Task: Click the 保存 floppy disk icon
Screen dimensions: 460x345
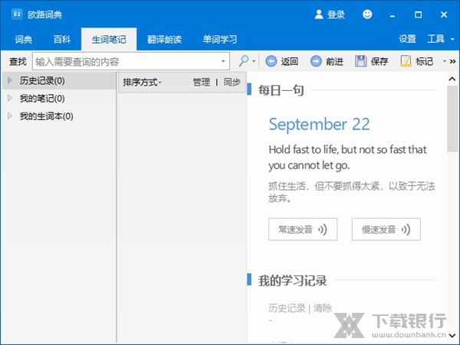Action: tap(361, 61)
